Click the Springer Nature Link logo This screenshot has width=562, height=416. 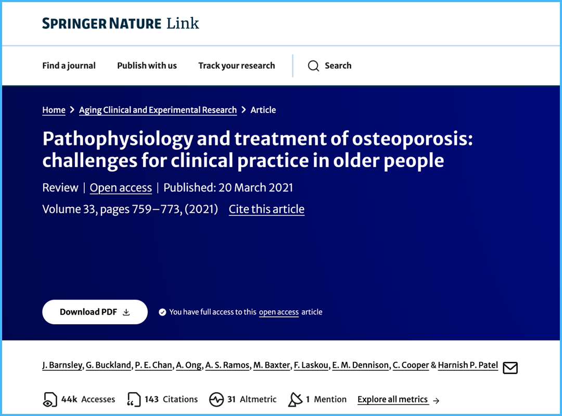(120, 23)
